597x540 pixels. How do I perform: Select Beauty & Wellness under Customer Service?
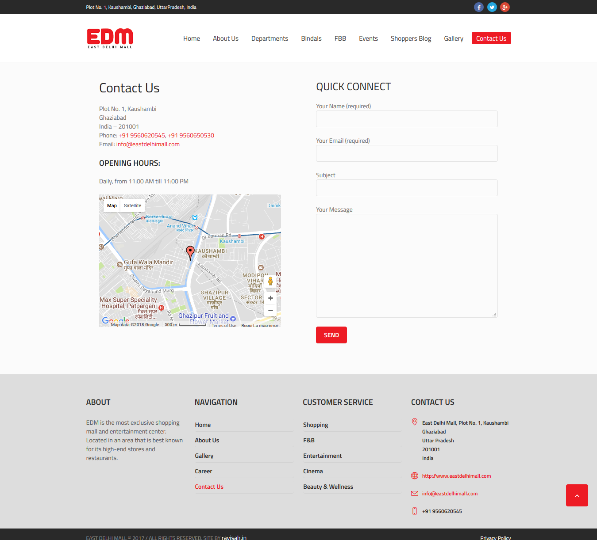pyautogui.click(x=328, y=487)
